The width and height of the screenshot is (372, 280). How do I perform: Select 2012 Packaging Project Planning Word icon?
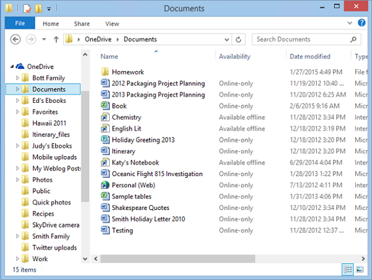tap(105, 83)
